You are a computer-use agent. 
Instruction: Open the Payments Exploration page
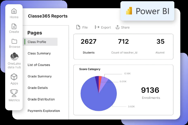point(44,111)
